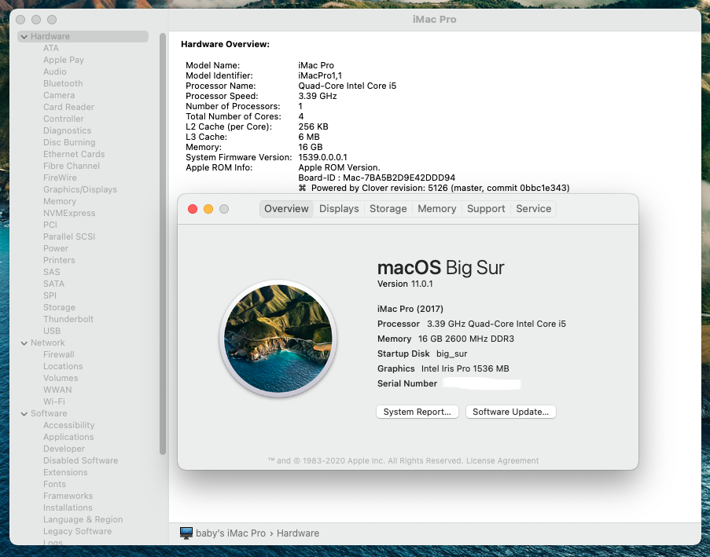Image resolution: width=710 pixels, height=557 pixels.
Task: Select Apple Pay in the sidebar
Action: (64, 60)
